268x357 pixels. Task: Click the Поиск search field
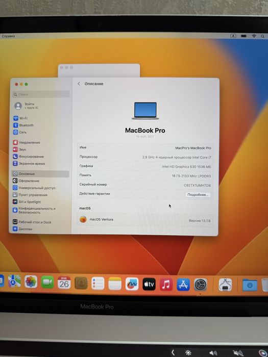41,94
